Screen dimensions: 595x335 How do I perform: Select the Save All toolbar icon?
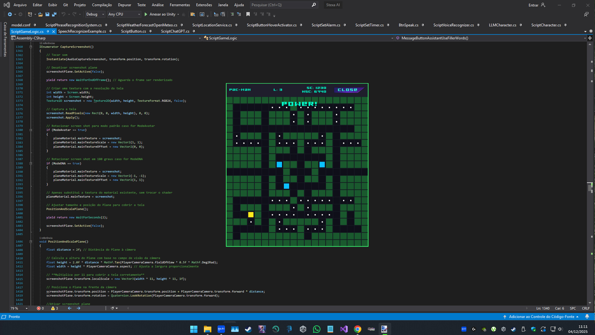(x=54, y=14)
